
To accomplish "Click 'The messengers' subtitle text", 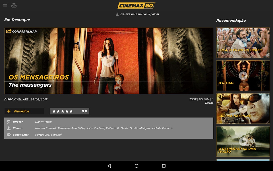I will point(30,85).
